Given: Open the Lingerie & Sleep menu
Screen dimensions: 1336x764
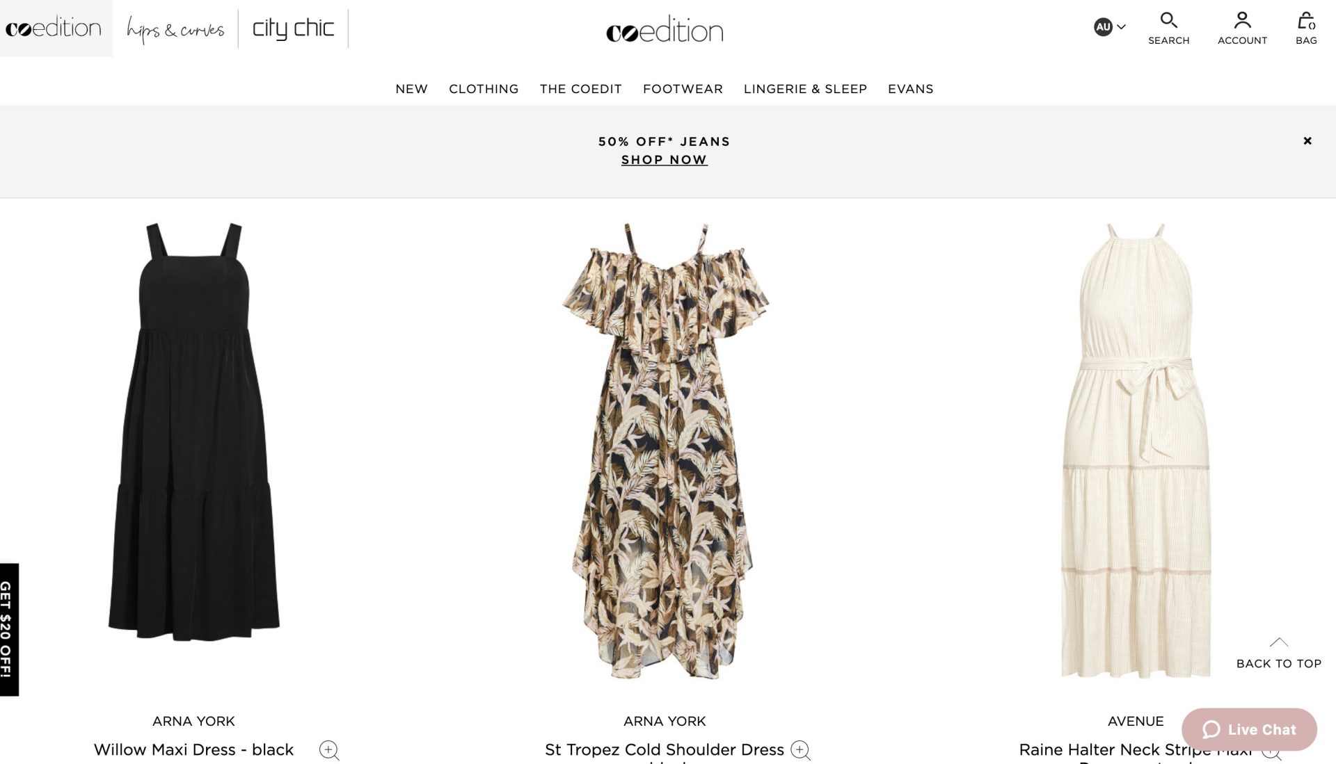Looking at the screenshot, I should pos(805,89).
